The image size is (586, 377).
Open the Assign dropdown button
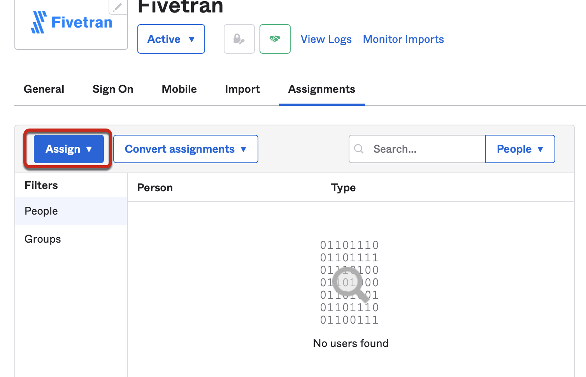(69, 149)
